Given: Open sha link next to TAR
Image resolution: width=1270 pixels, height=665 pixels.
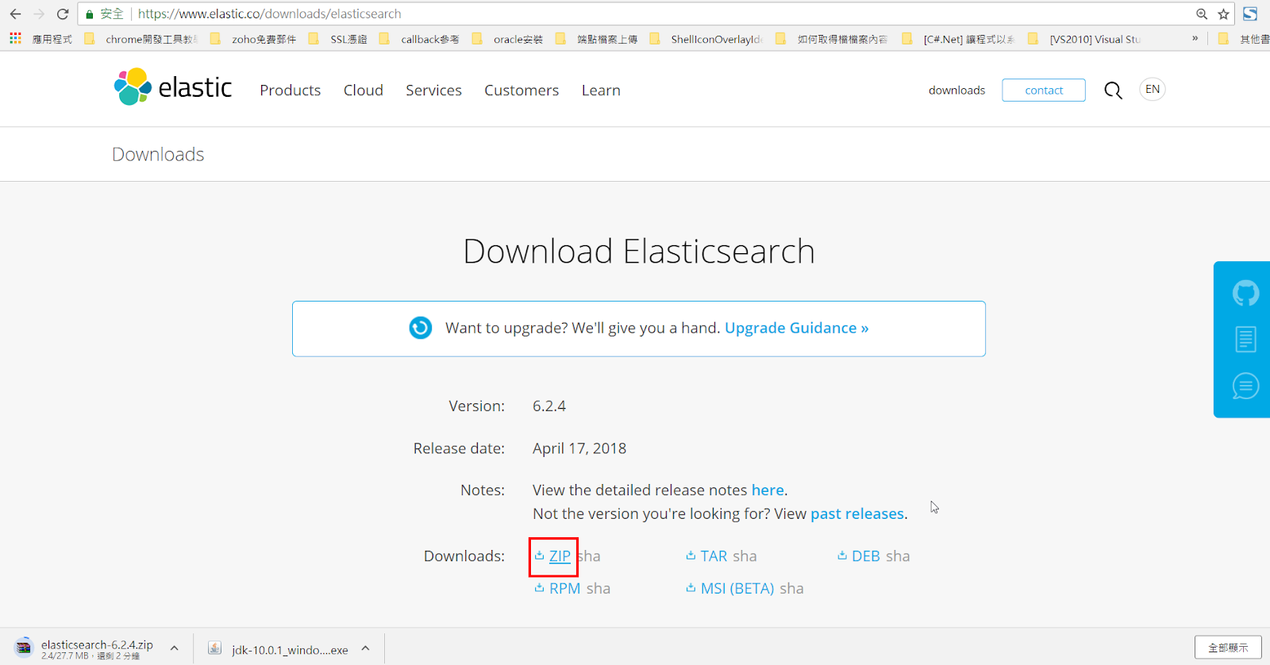Looking at the screenshot, I should click(x=745, y=556).
